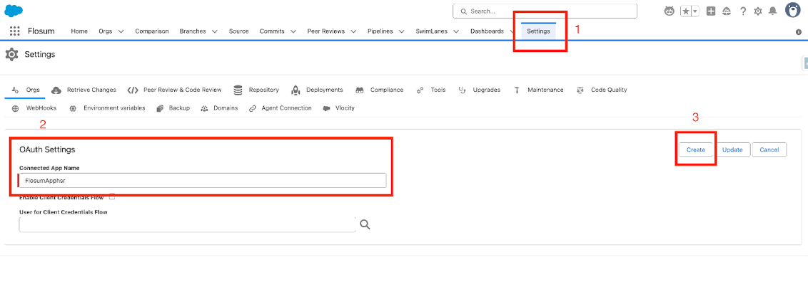The height and width of the screenshot is (289, 808).
Task: Click the Connected App Name field
Action: pyautogui.click(x=203, y=181)
